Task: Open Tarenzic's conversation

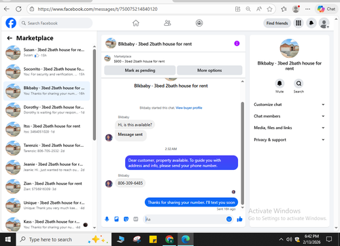Action: click(47, 148)
